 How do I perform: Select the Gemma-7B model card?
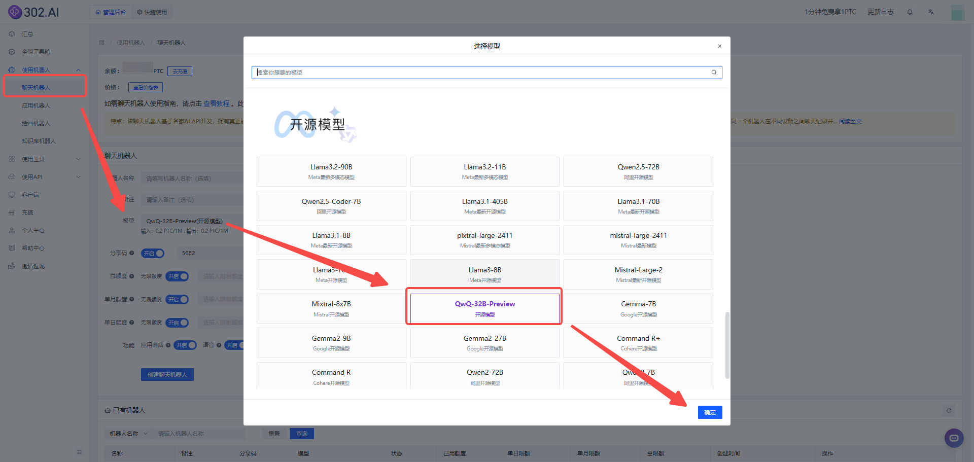pyautogui.click(x=638, y=308)
